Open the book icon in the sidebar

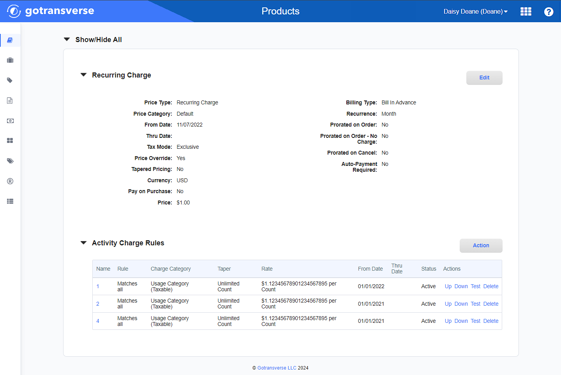(x=10, y=40)
